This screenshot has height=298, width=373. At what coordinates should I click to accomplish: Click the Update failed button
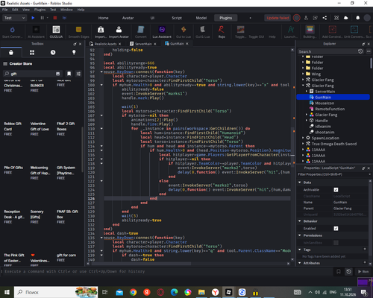278,18
